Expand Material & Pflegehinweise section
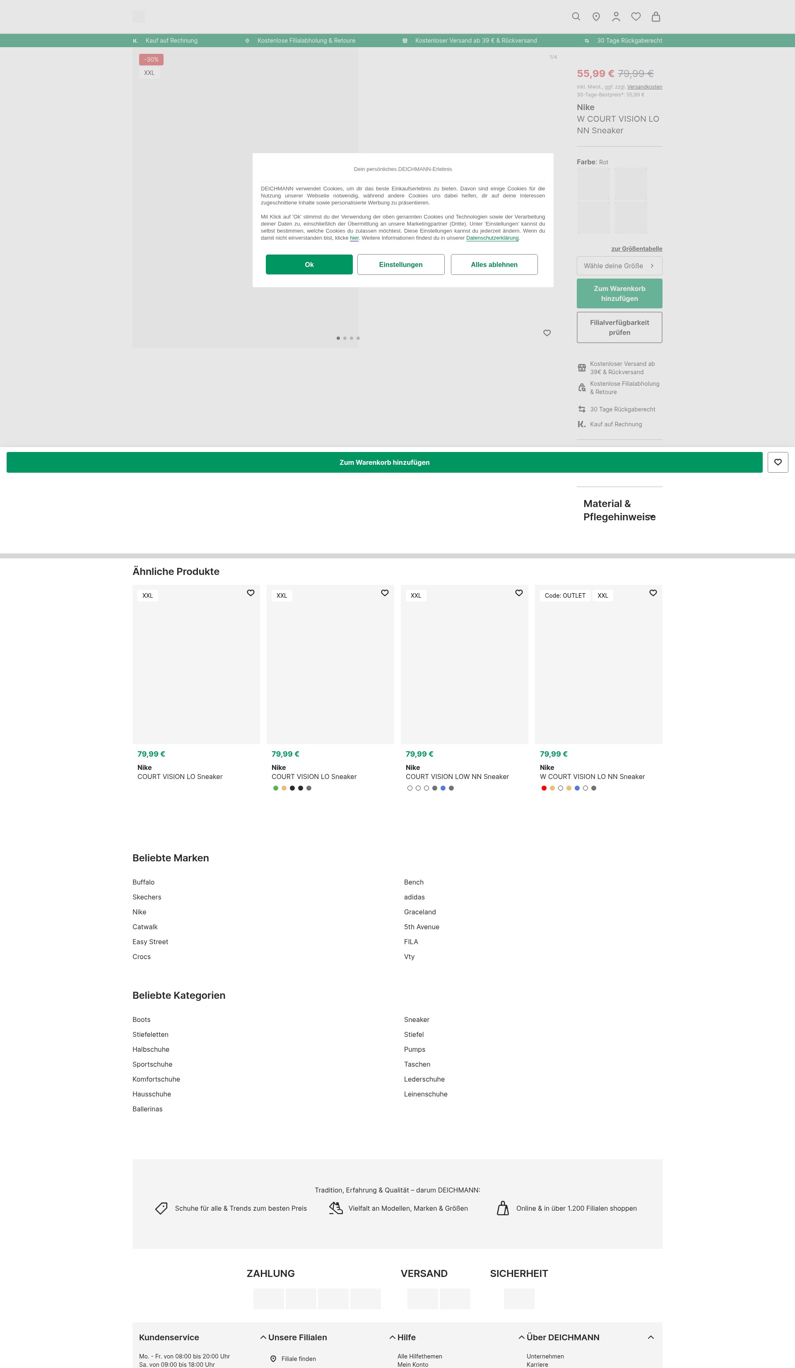795x1368 pixels. (x=619, y=510)
